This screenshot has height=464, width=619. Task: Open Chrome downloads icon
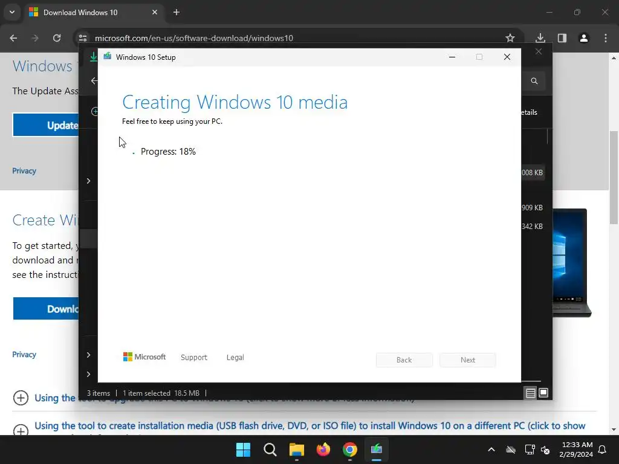point(540,38)
